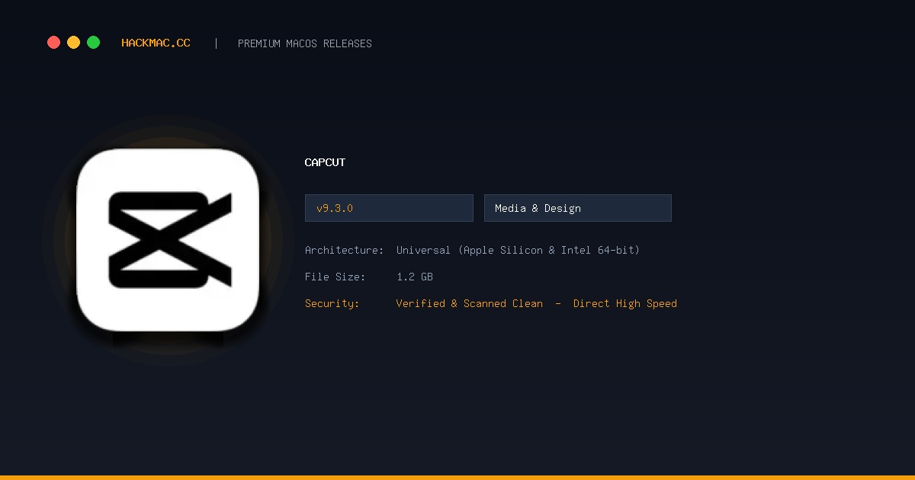Click the yellow minimize dot
This screenshot has width=915, height=480.
click(x=73, y=43)
